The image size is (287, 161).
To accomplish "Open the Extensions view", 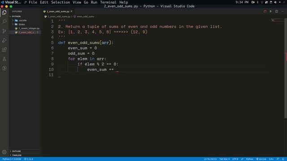I will 4,50.
